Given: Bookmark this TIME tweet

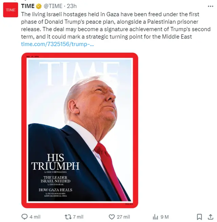Looking at the screenshot, I should coord(200,217).
